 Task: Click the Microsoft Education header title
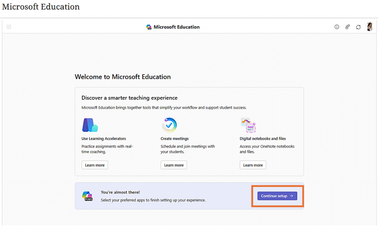(177, 27)
